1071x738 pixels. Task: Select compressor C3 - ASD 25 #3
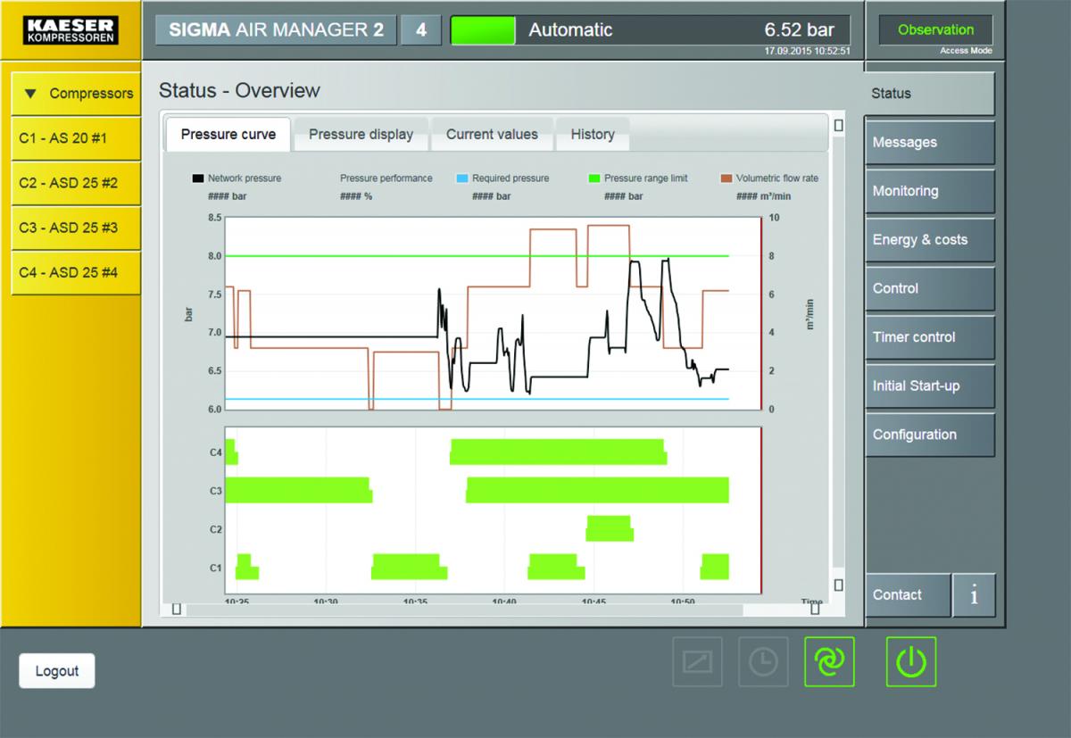tap(76, 228)
